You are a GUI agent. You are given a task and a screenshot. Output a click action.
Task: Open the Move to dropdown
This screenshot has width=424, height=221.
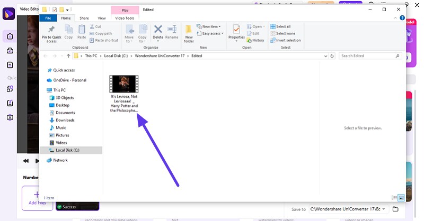[129, 34]
